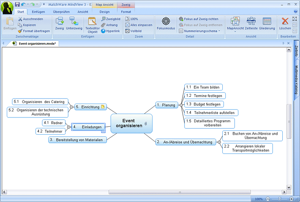Open the Design ribbon tab
The height and width of the screenshot is (202, 300).
tap(104, 12)
